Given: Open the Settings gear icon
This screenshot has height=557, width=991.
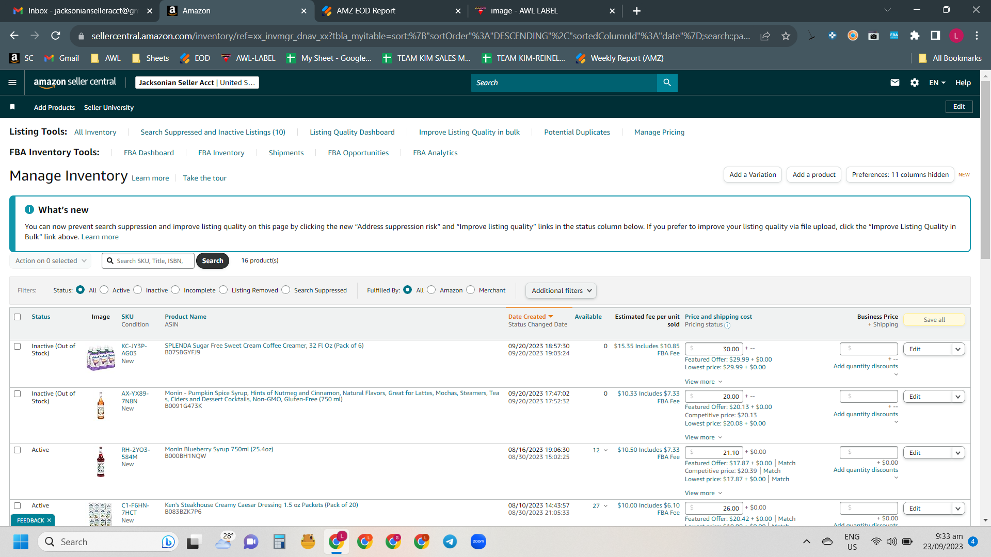Looking at the screenshot, I should click(915, 83).
